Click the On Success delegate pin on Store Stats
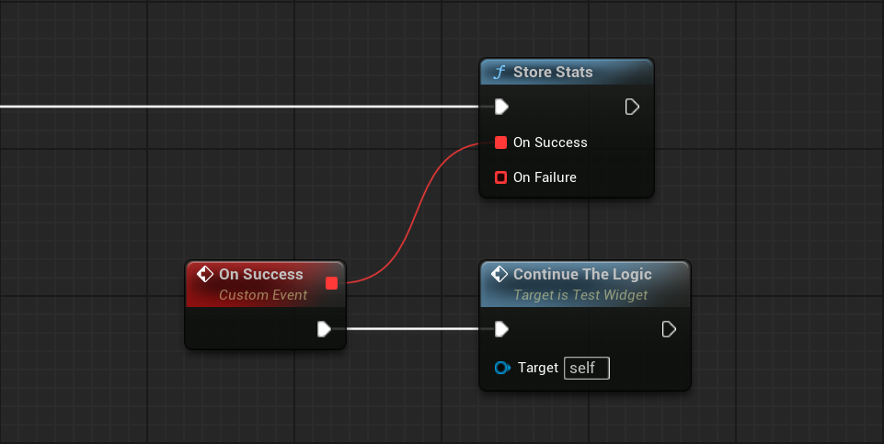The height and width of the screenshot is (444, 884). point(500,142)
